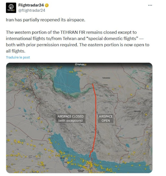
Task: Open the Flightradar24 profile avatar
Action: 11,8
